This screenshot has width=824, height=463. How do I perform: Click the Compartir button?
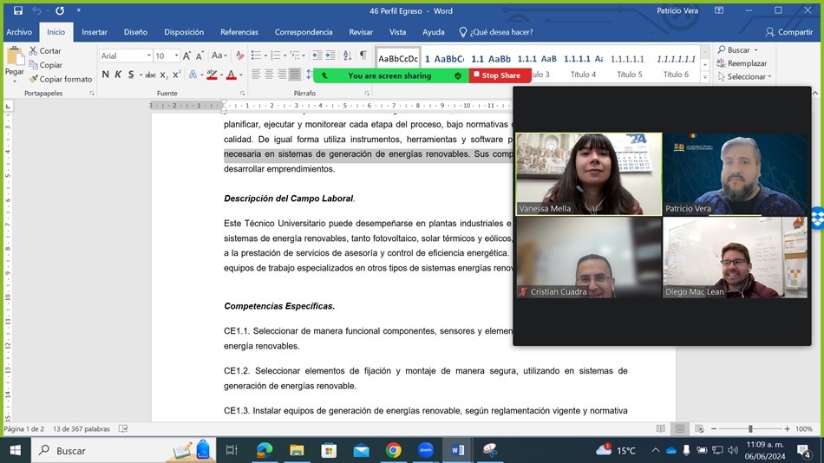[788, 32]
